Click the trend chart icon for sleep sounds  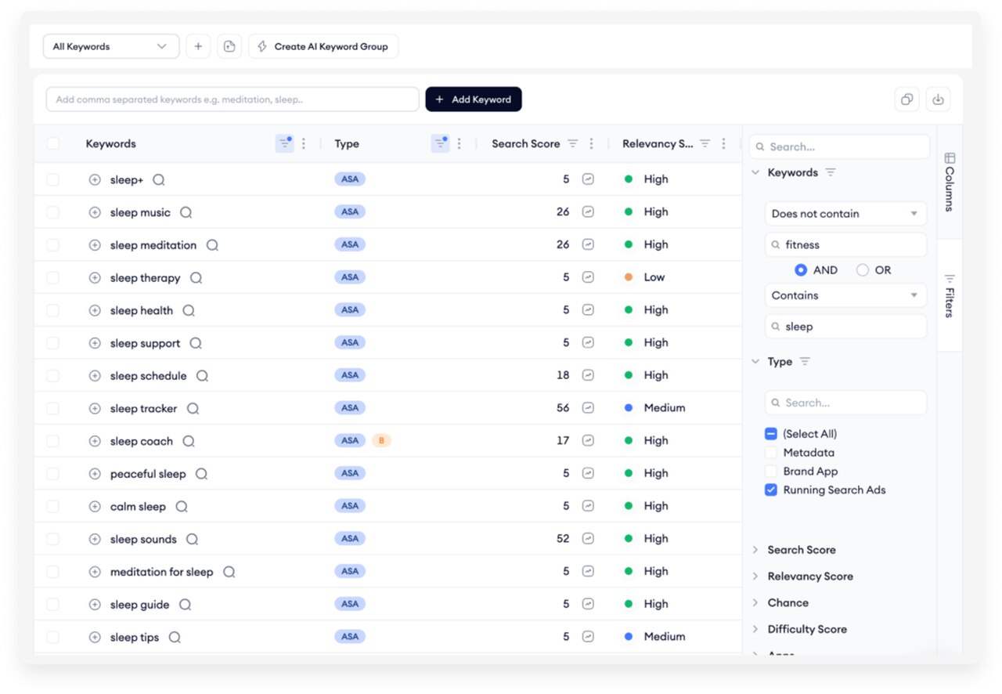588,539
